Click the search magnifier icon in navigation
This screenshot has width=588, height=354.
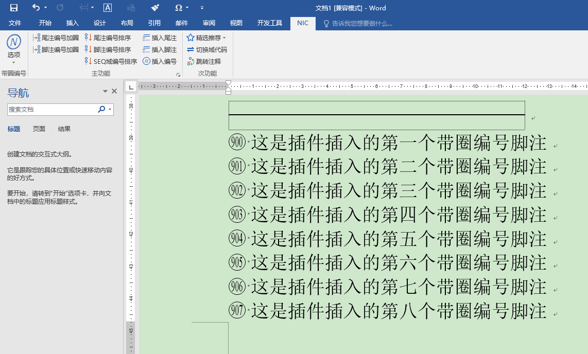[101, 109]
